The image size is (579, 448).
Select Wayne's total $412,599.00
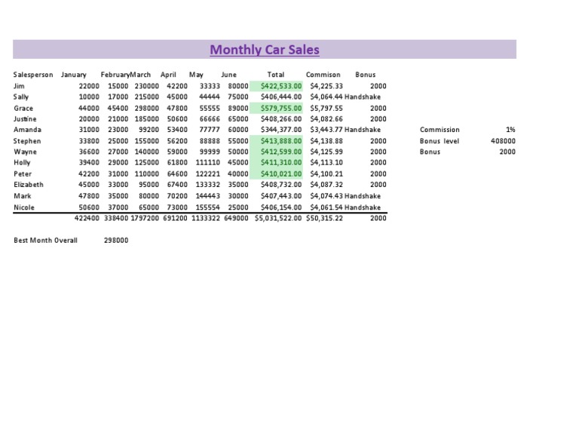point(281,152)
